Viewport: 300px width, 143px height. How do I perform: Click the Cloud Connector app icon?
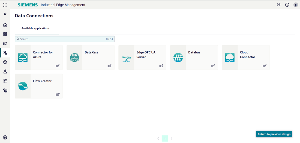[x=230, y=58]
